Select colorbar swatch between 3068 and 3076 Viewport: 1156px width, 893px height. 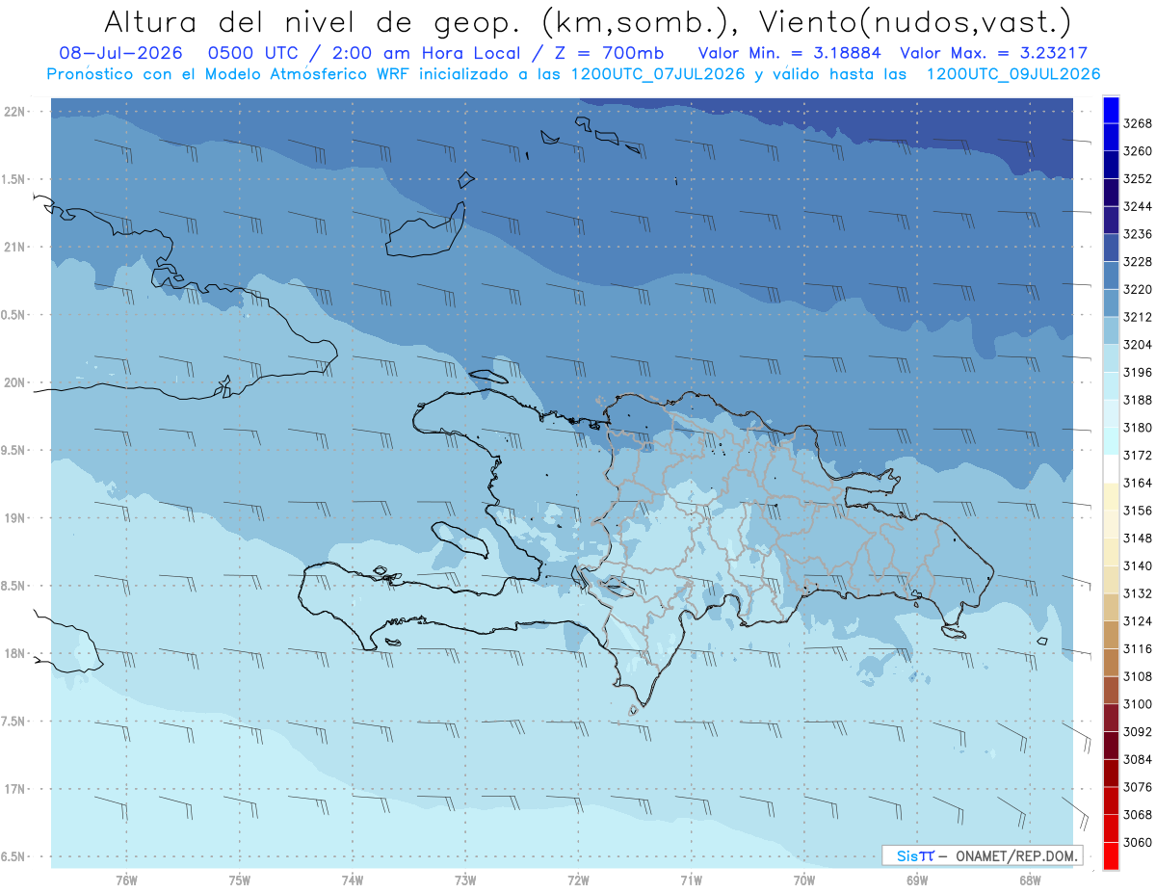coord(1111,801)
